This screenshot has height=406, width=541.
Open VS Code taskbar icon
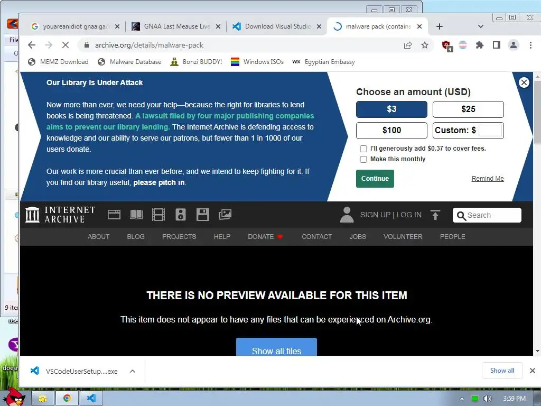click(x=91, y=399)
